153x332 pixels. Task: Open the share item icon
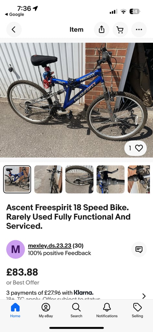101,30
